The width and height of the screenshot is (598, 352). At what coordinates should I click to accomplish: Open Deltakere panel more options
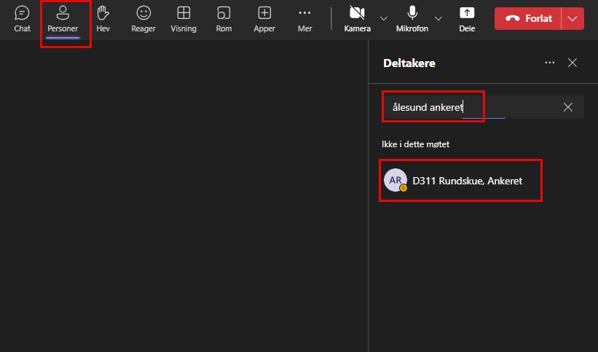point(550,63)
